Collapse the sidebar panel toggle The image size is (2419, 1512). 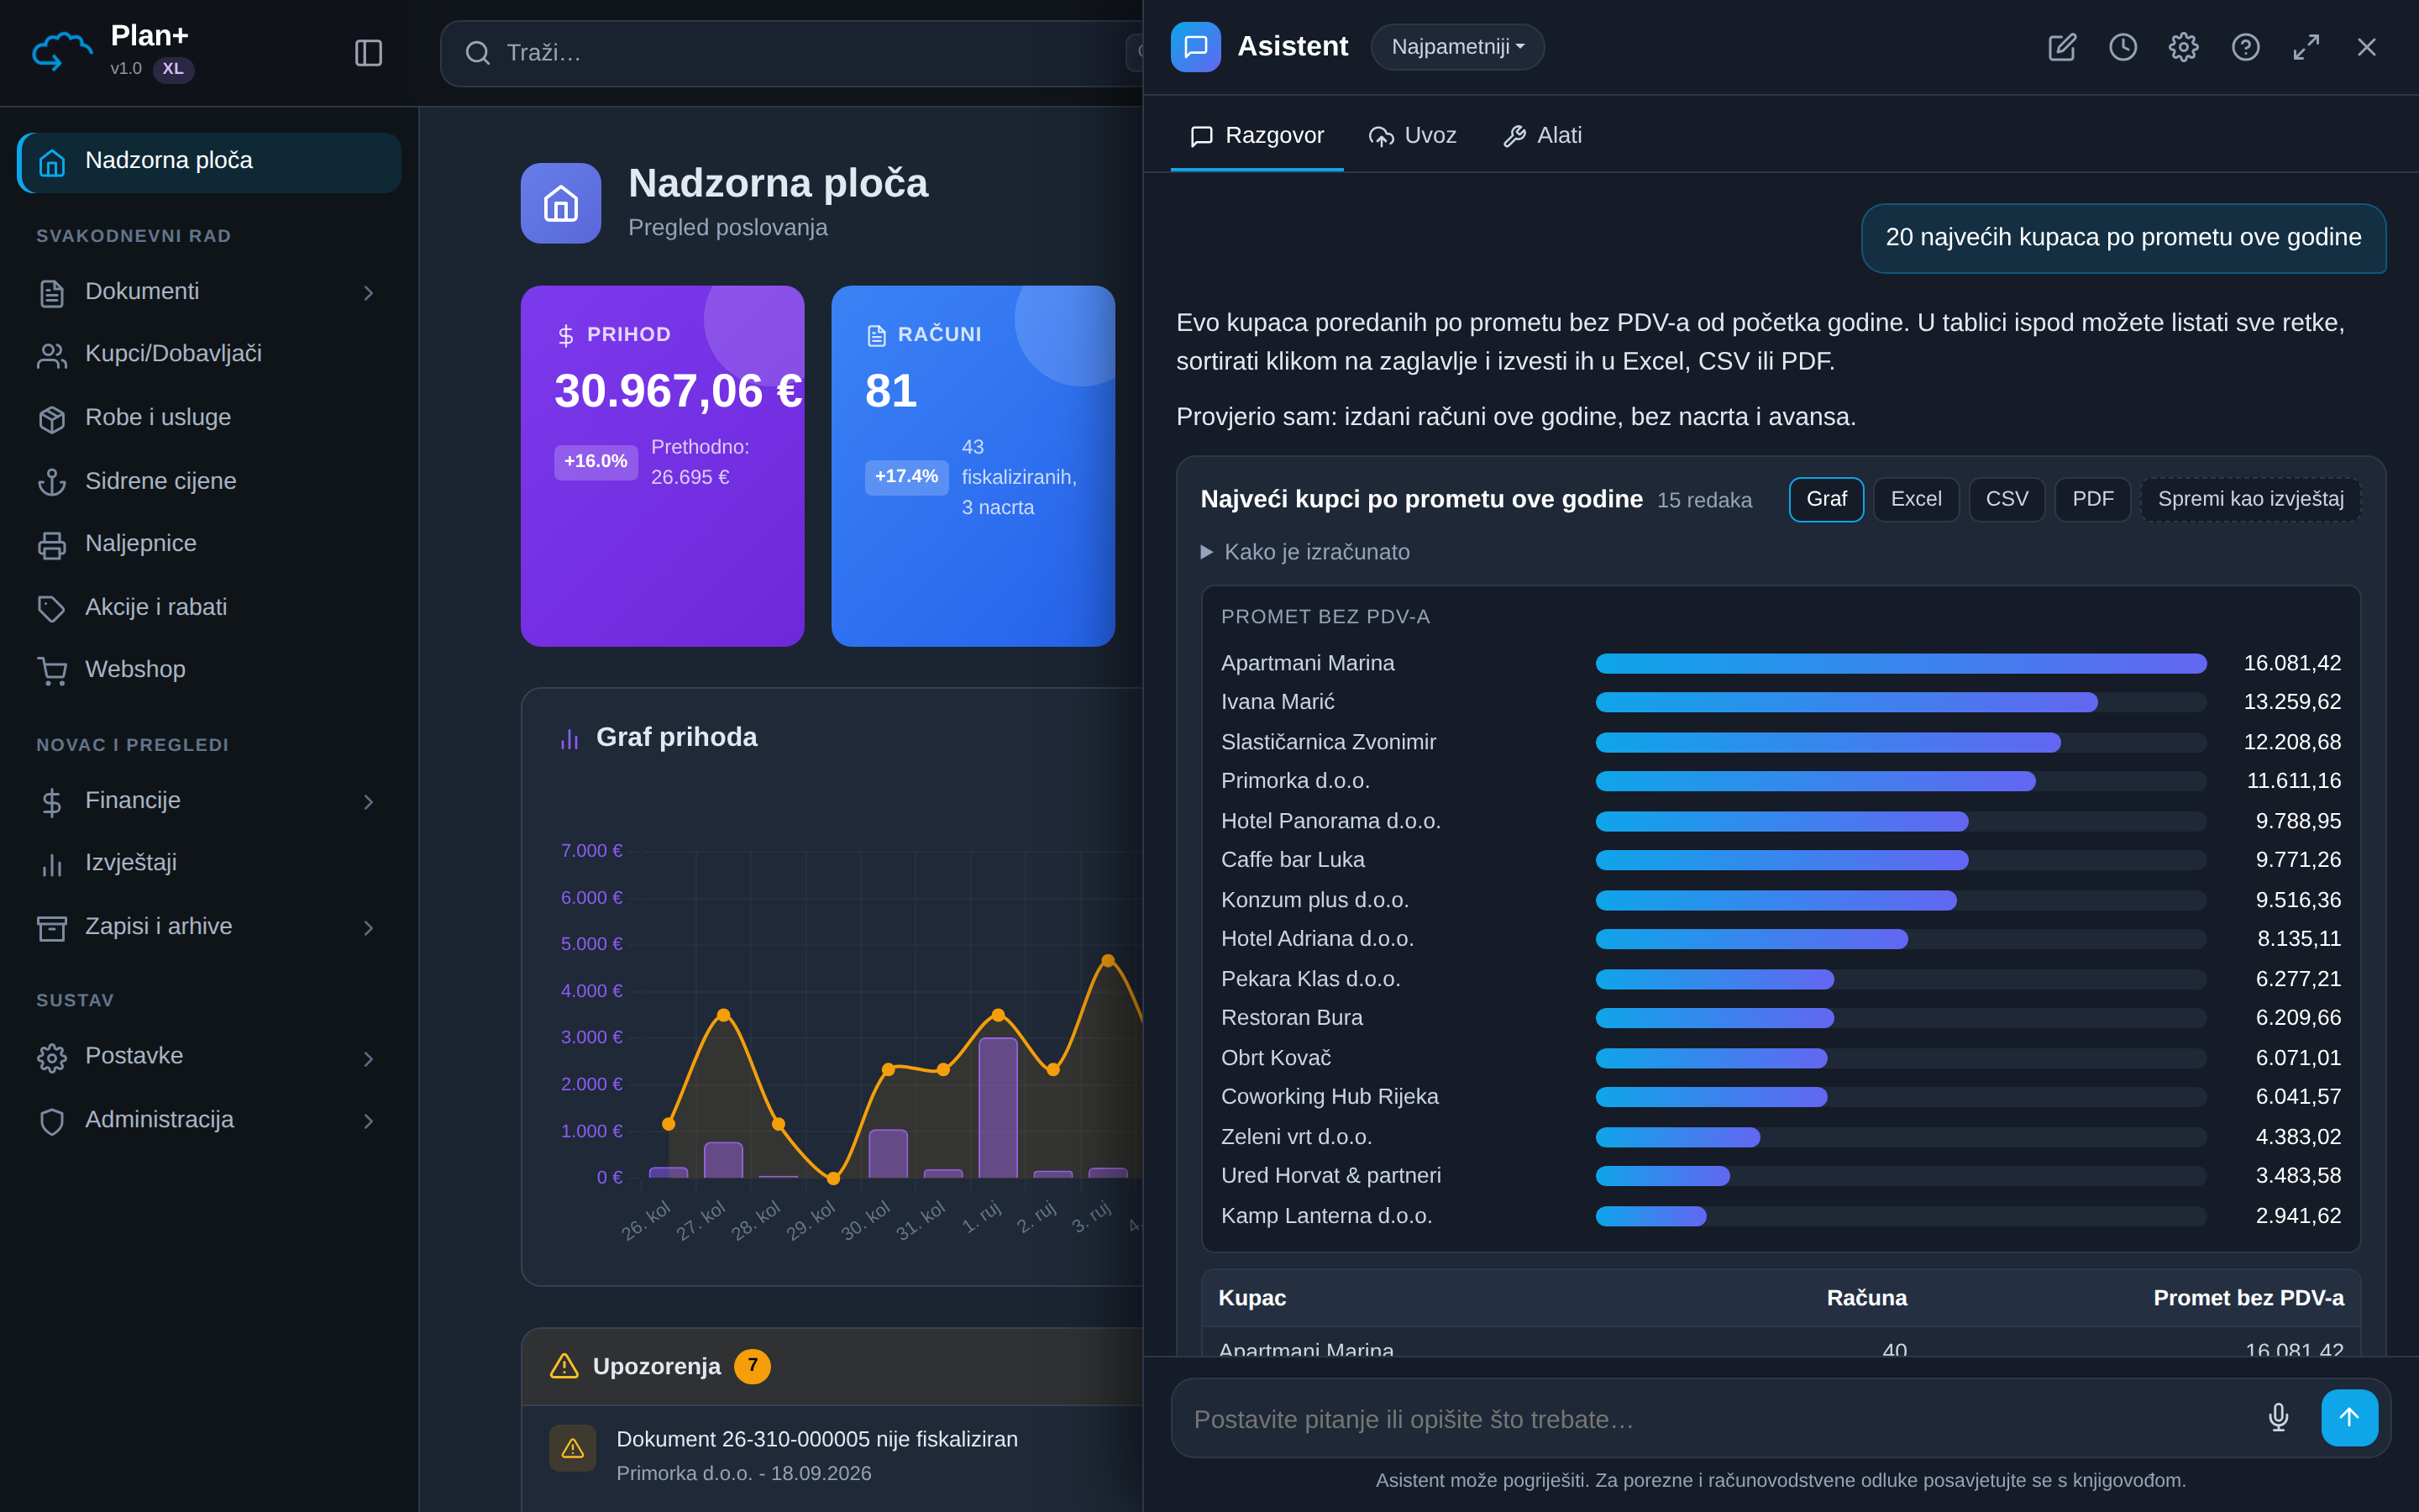tap(369, 52)
